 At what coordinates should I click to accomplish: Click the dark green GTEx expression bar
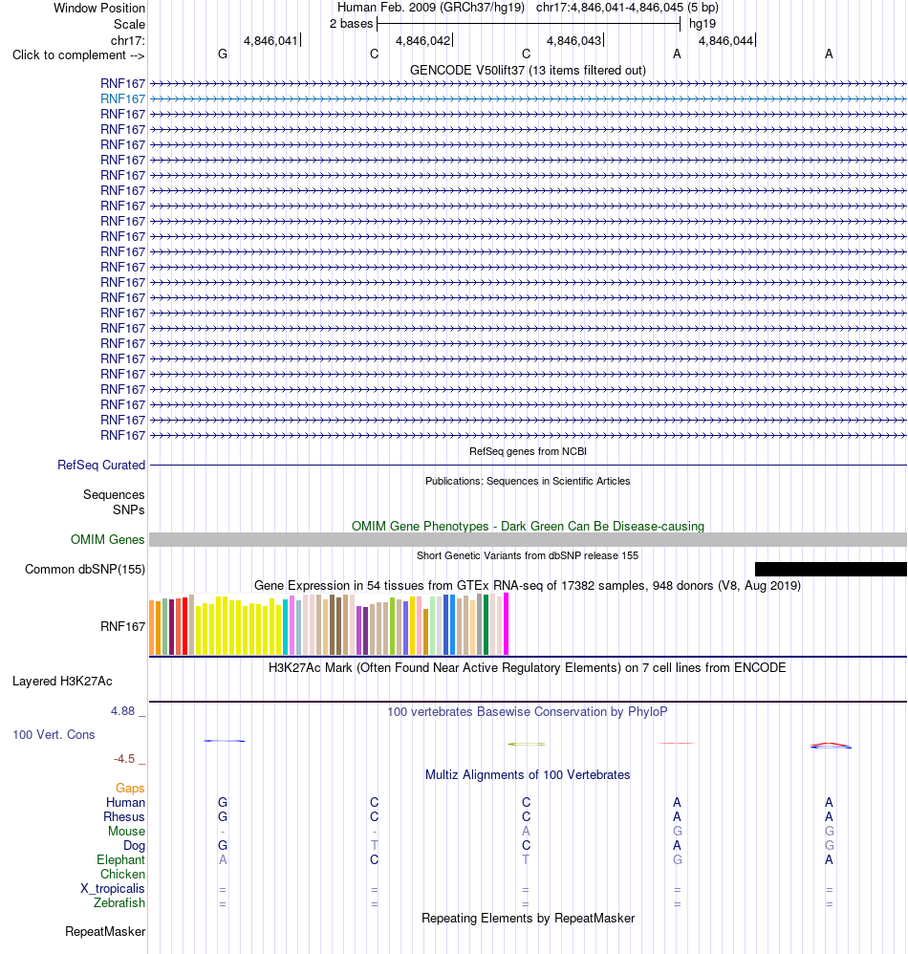(x=486, y=625)
